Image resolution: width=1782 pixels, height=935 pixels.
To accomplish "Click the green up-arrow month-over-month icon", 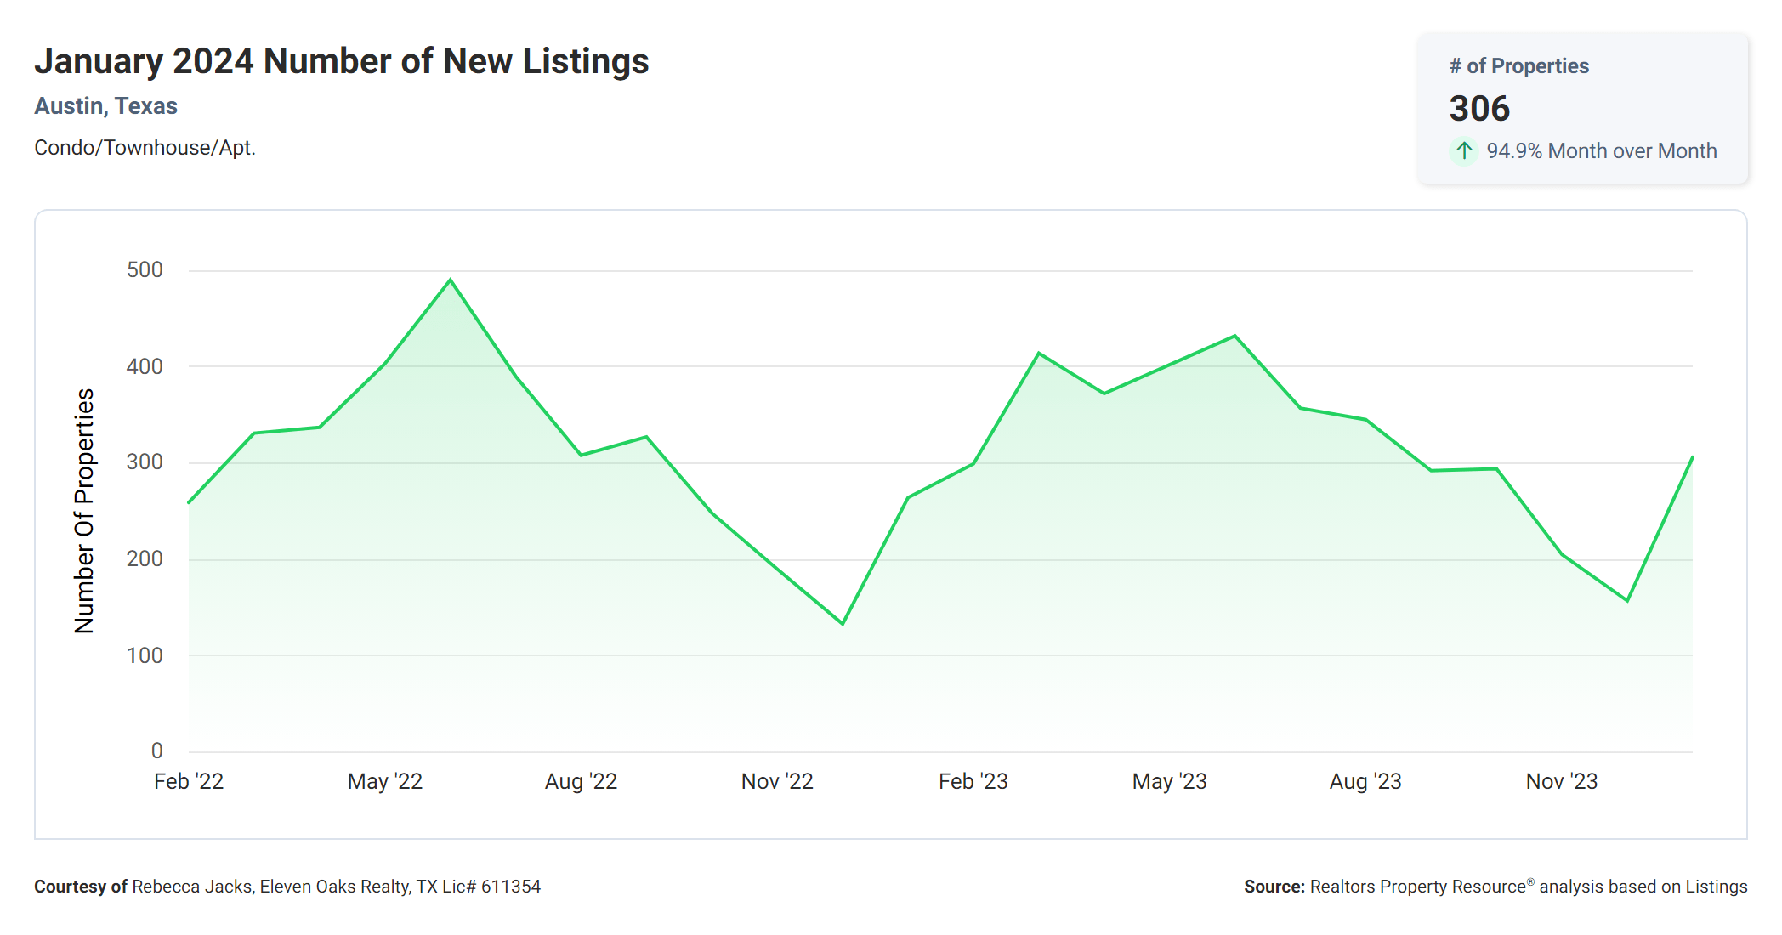I will pos(1463,151).
